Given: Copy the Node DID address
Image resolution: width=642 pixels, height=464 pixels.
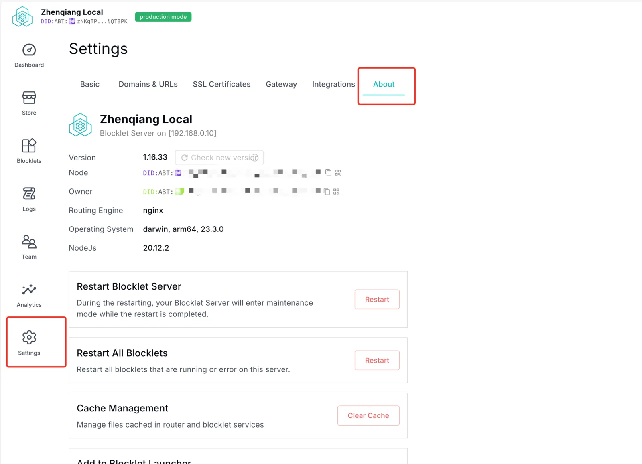Looking at the screenshot, I should [328, 173].
